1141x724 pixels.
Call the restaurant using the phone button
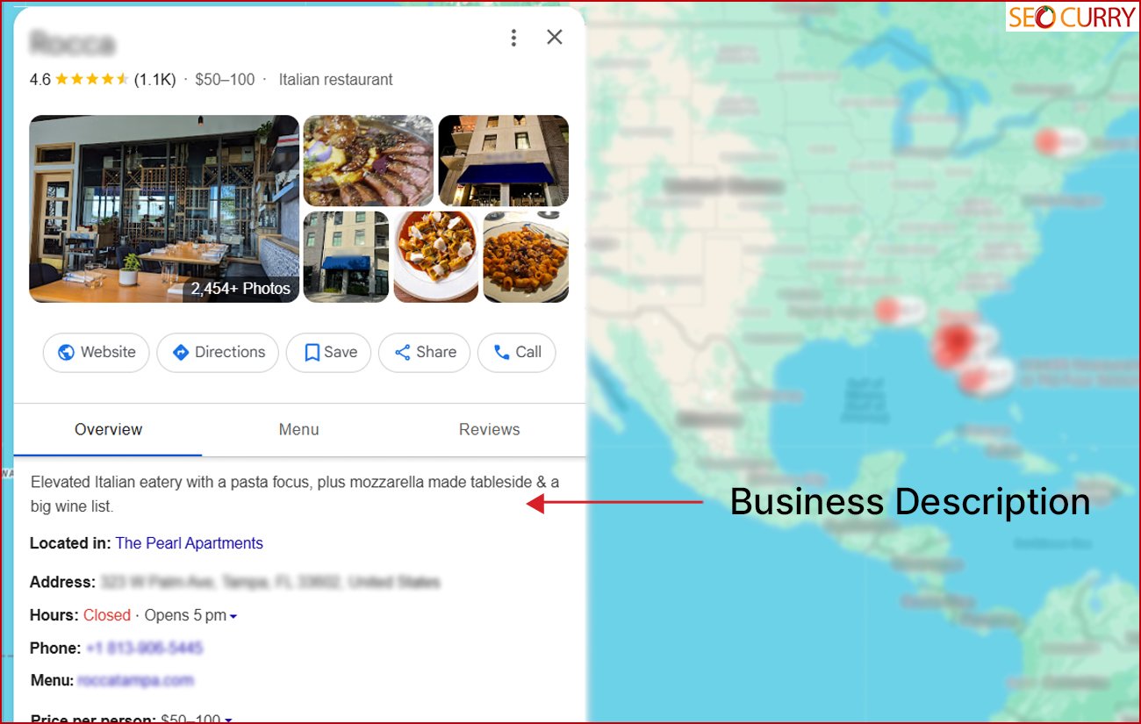coord(517,352)
